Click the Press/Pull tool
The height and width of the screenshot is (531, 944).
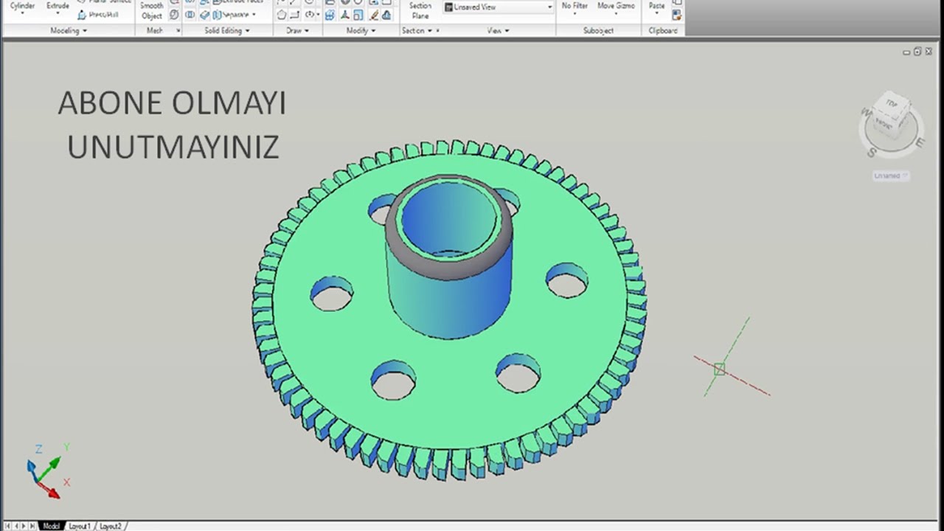click(98, 15)
